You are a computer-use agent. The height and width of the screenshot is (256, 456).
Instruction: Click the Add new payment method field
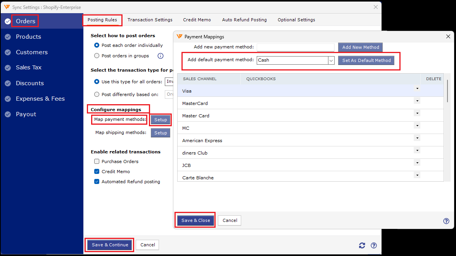(x=295, y=47)
